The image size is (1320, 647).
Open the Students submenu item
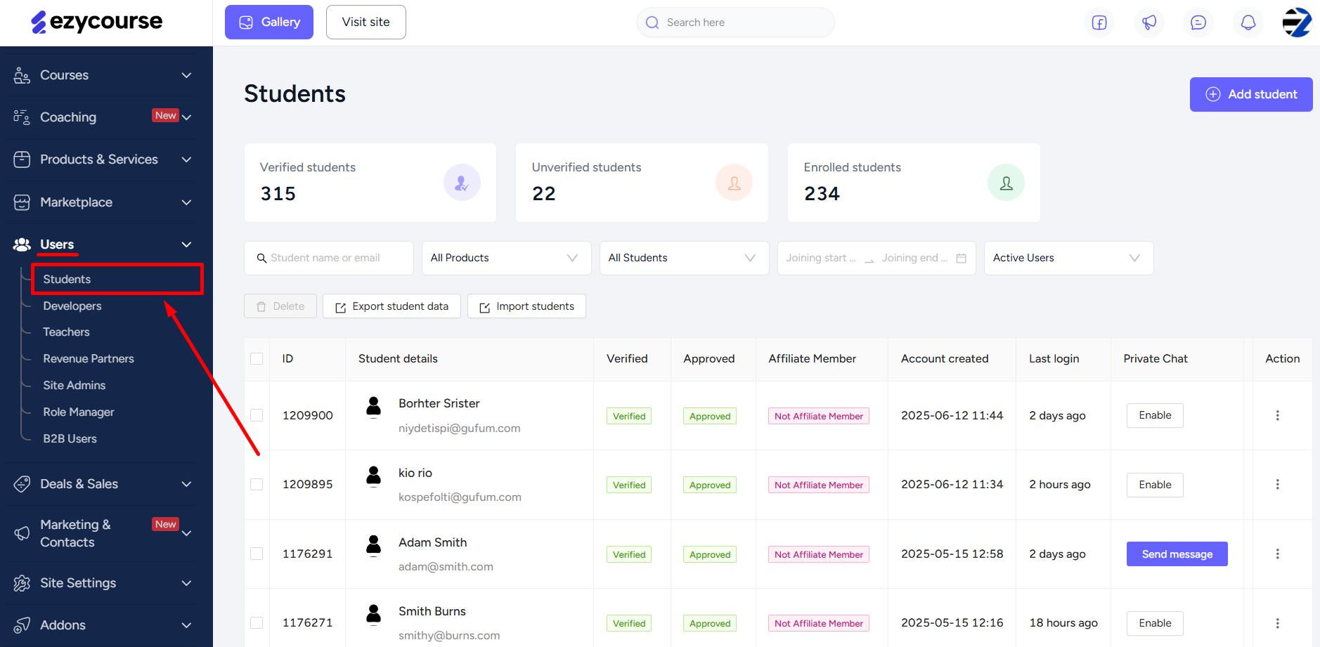tap(67, 279)
